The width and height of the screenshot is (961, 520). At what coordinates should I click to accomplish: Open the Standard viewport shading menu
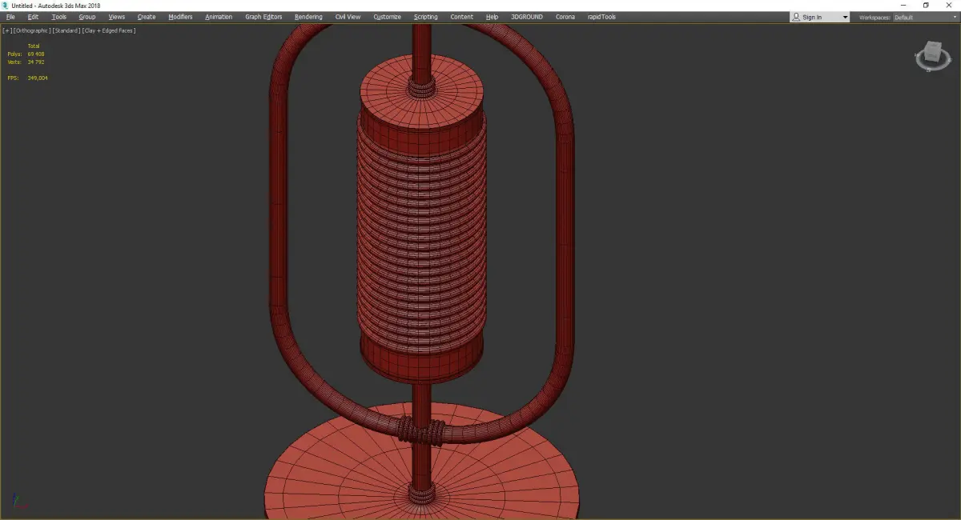tap(66, 30)
